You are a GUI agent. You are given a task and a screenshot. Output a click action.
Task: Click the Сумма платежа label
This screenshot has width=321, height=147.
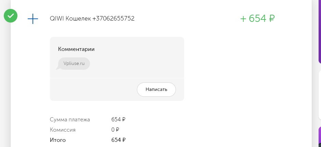click(x=70, y=120)
